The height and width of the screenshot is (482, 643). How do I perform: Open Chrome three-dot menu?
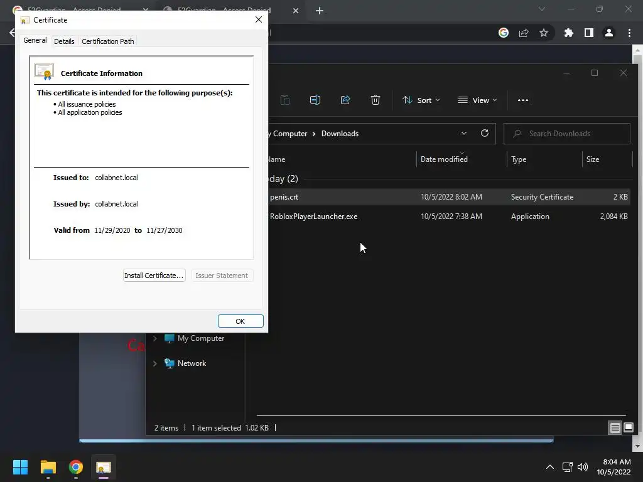tap(629, 33)
